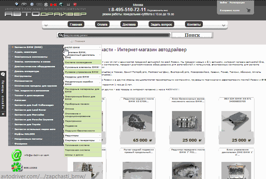
Task: Click Главная breadcrumb link
Action: pos(80,41)
